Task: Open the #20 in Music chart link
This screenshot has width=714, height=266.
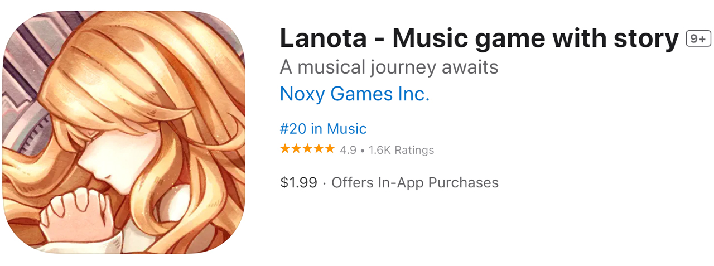Action: [323, 129]
